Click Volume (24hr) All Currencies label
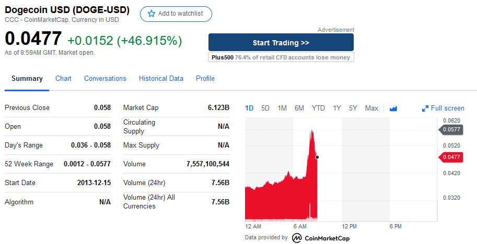This screenshot has width=477, height=244. point(149,202)
